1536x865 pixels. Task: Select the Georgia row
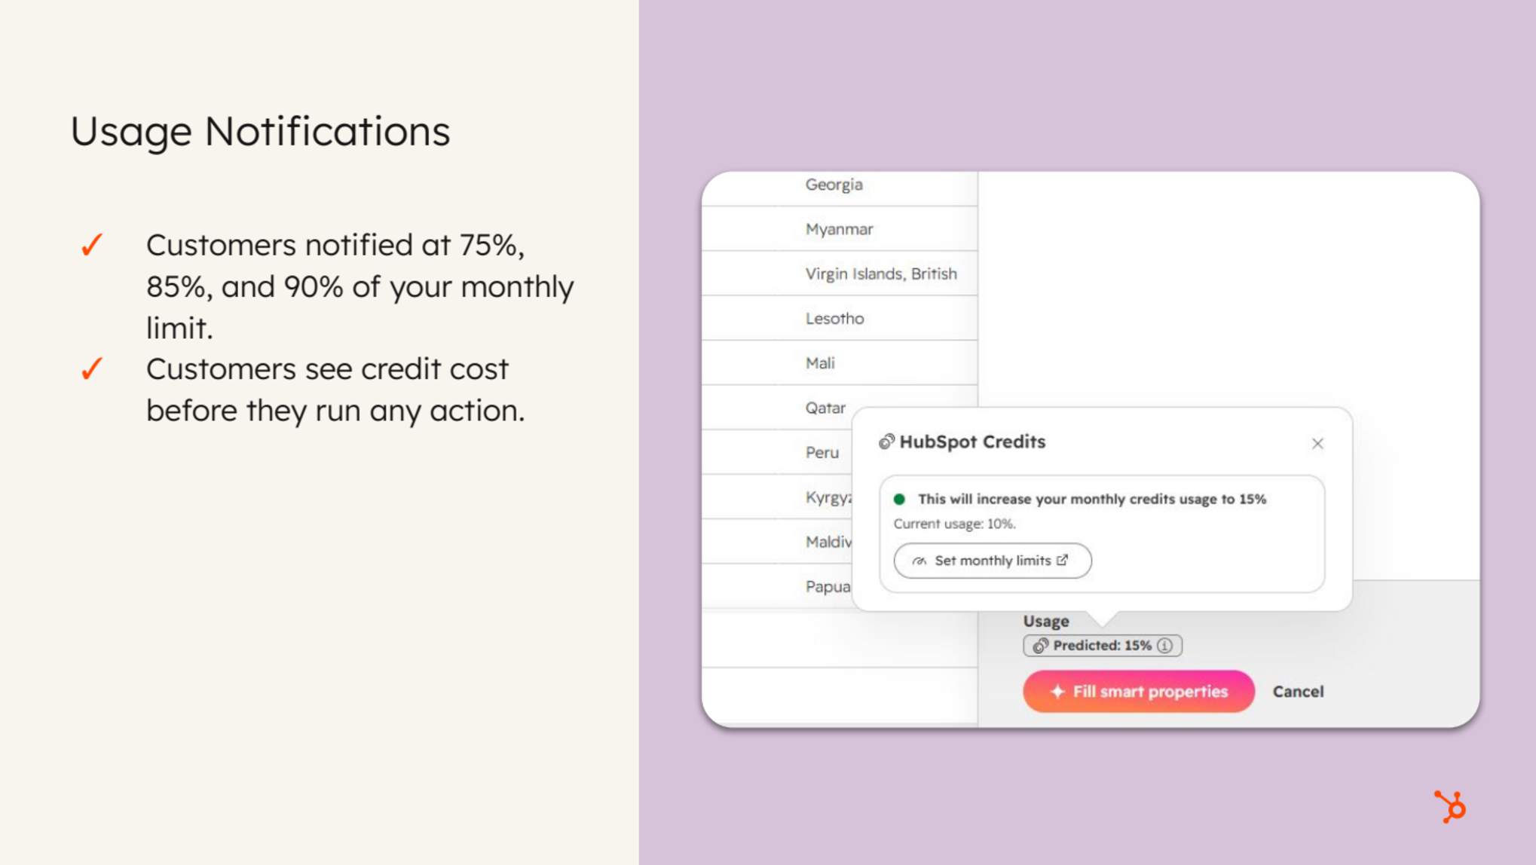[x=840, y=185]
